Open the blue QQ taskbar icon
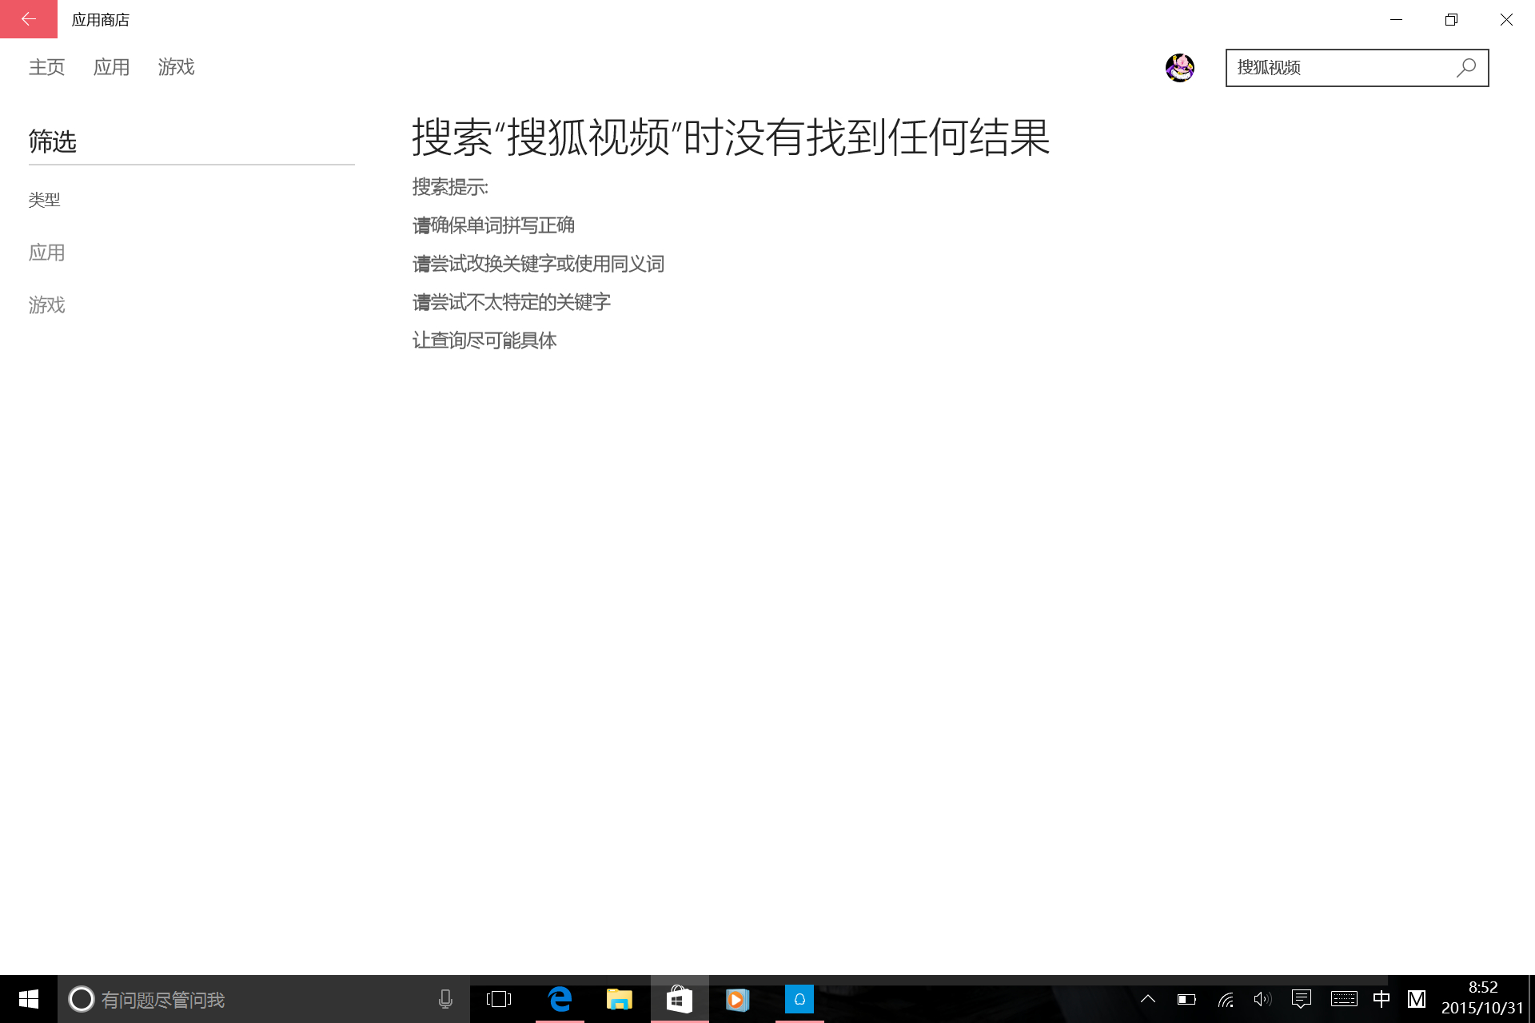Viewport: 1535px width, 1023px height. pyautogui.click(x=799, y=999)
